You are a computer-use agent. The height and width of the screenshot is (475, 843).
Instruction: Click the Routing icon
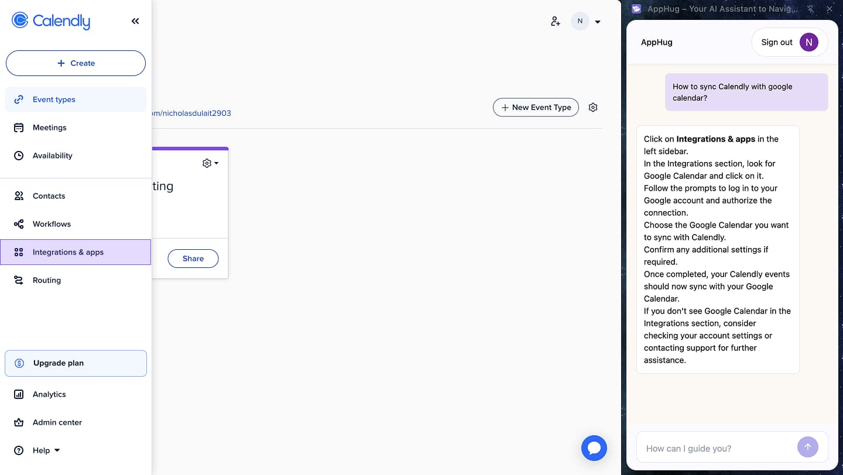coord(19,280)
